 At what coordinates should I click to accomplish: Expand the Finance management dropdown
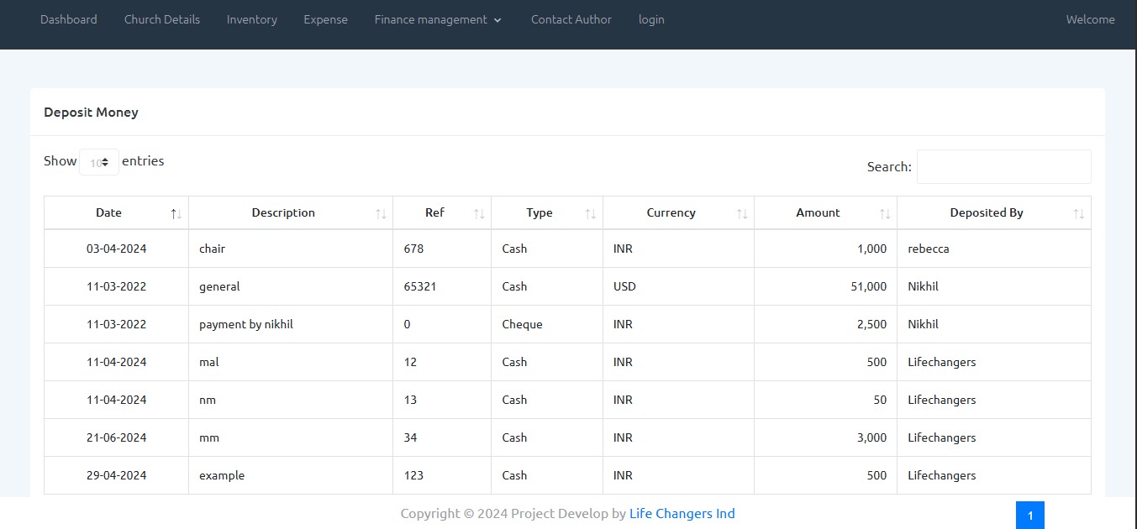[x=438, y=19]
